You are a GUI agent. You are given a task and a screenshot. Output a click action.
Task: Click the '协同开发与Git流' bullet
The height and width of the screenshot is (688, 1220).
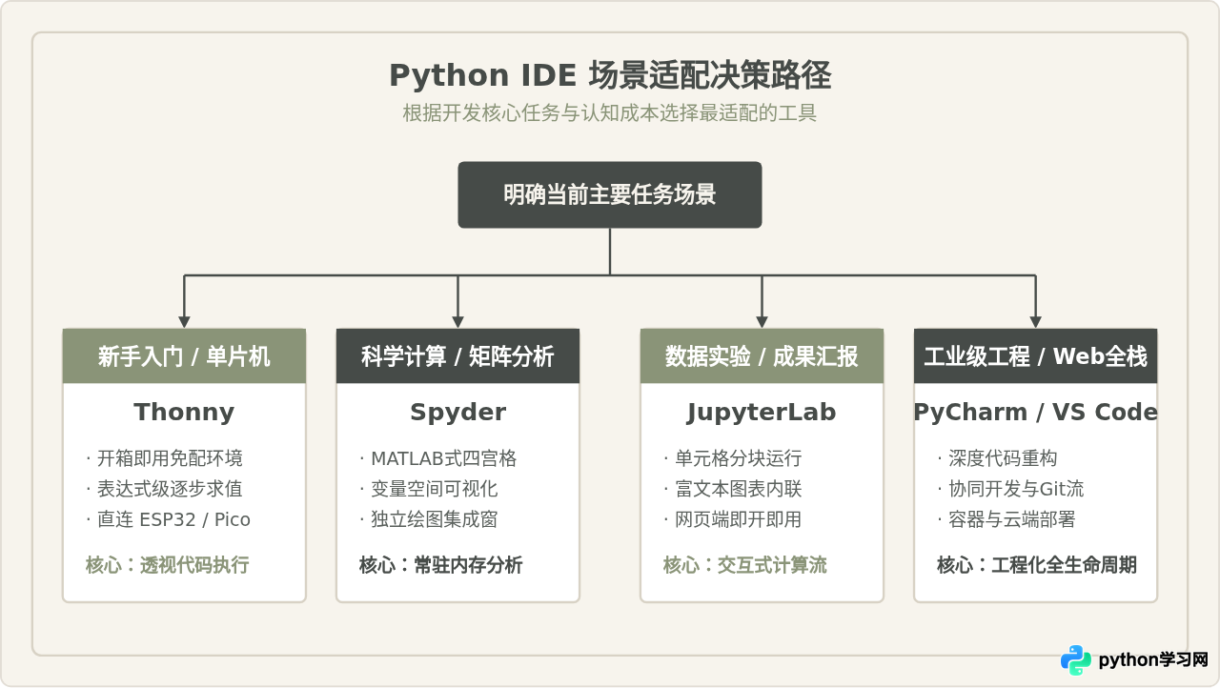coord(1010,489)
